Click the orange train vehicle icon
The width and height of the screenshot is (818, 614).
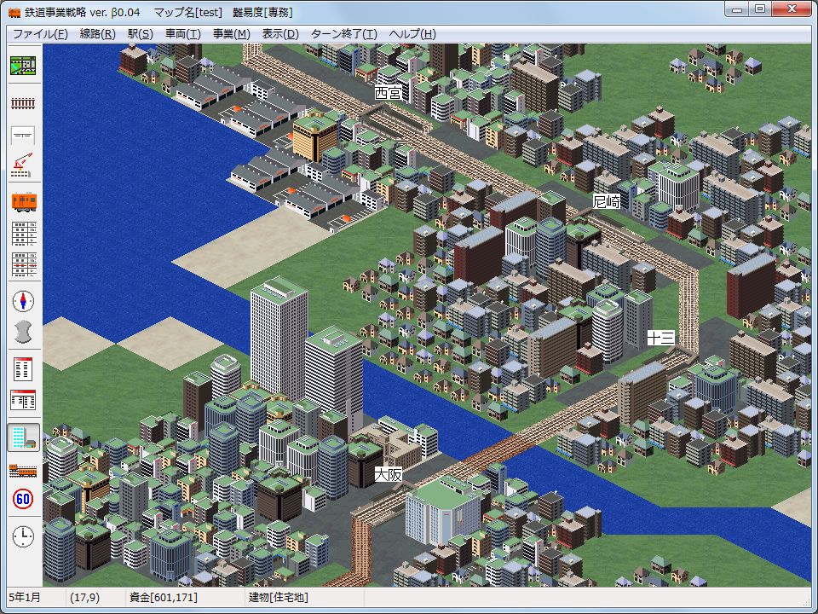[23, 201]
